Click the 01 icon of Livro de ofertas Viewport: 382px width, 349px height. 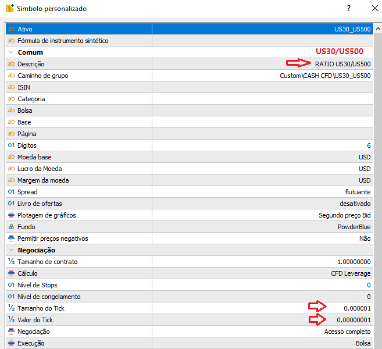pos(11,204)
